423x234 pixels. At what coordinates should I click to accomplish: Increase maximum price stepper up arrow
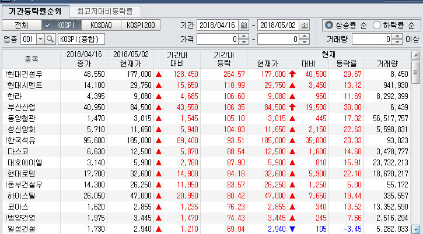(305, 37)
